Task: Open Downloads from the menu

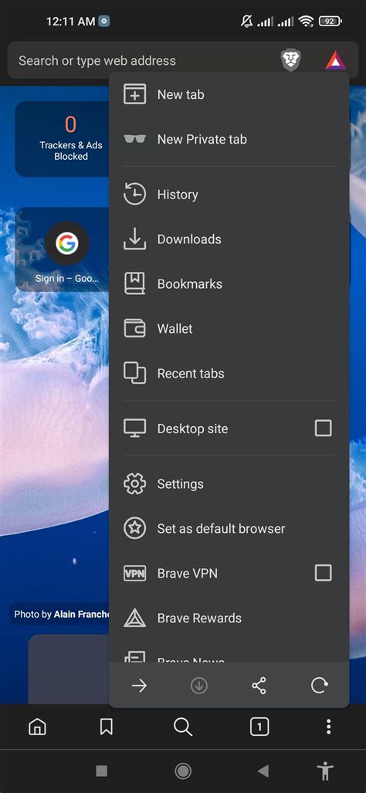Action: click(x=229, y=239)
